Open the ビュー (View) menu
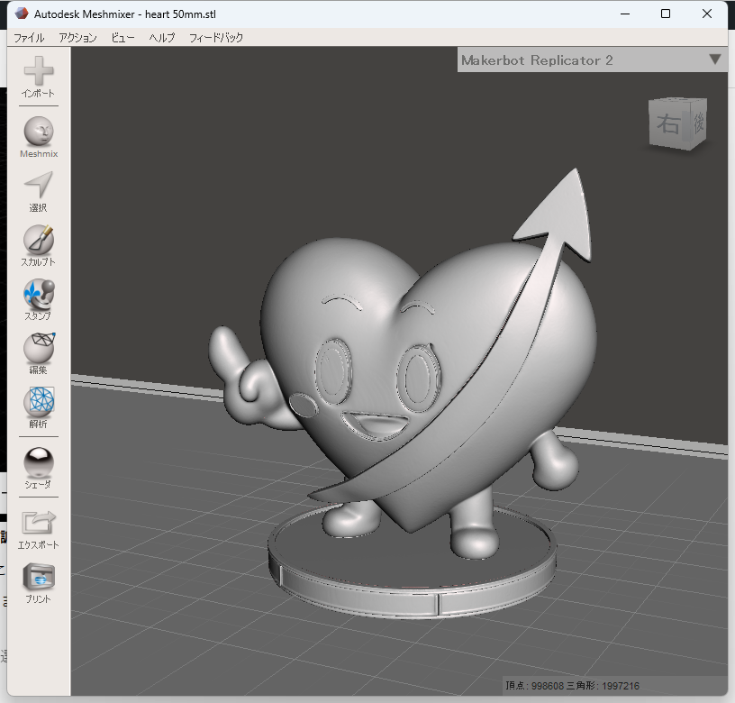This screenshot has width=735, height=703. [123, 38]
